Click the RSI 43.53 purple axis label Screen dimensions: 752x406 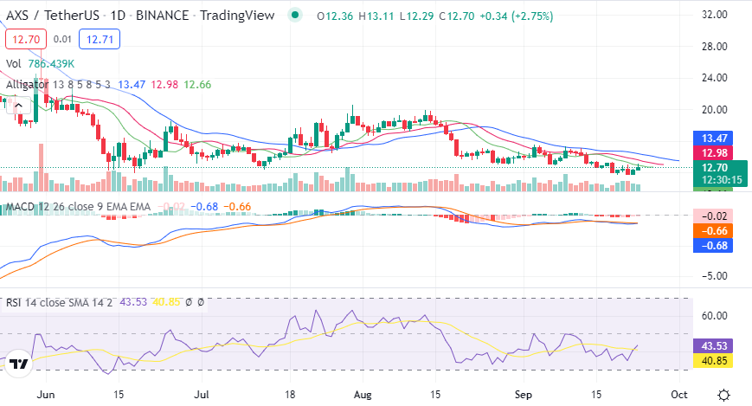coord(713,346)
